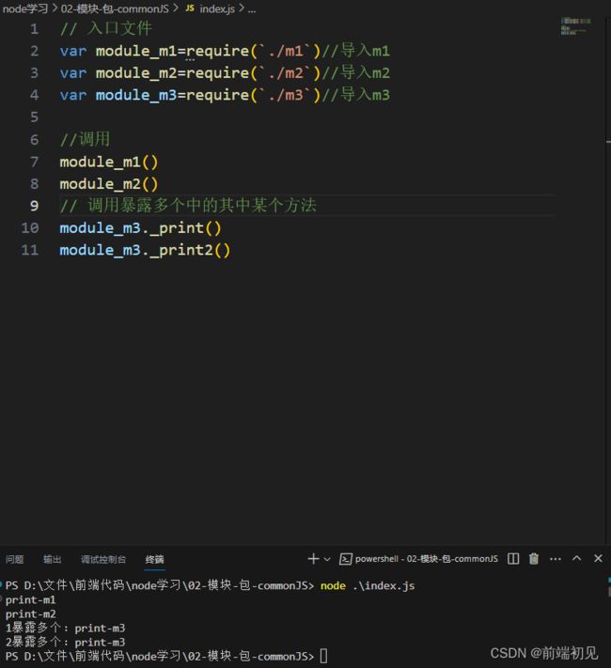
Task: Click the require('./m3') call text
Action: coord(253,95)
